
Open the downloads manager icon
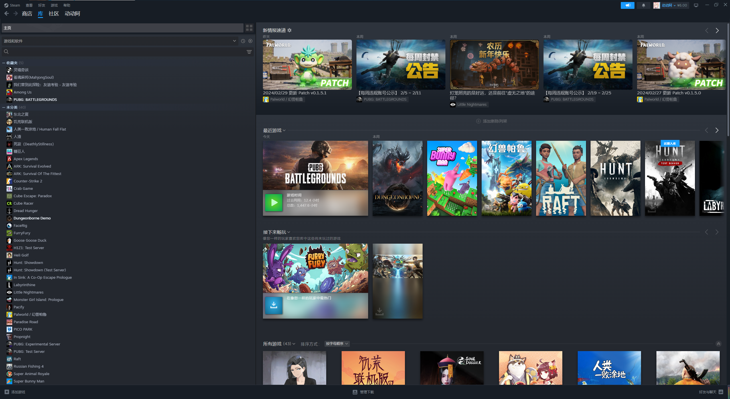tap(355, 392)
